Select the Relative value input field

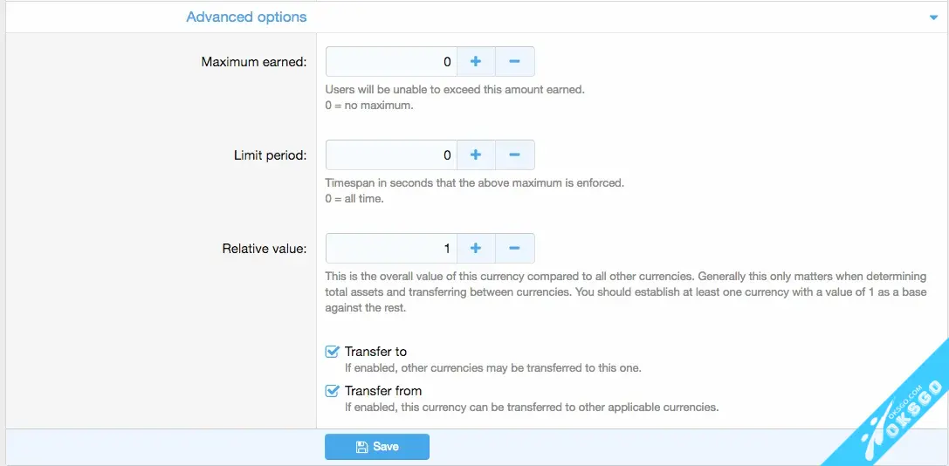pyautogui.click(x=391, y=249)
